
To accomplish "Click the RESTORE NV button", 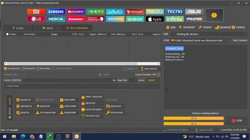I will (24, 106).
